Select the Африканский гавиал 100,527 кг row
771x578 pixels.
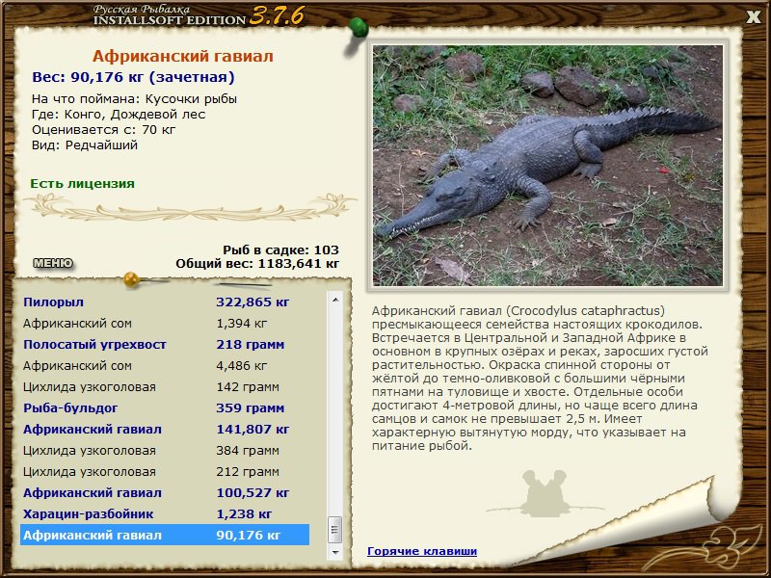tap(165, 492)
